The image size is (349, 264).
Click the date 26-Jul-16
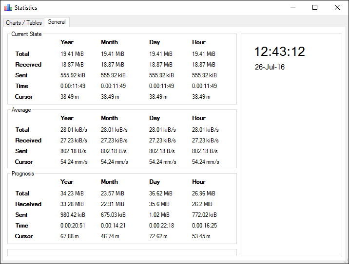[270, 67]
